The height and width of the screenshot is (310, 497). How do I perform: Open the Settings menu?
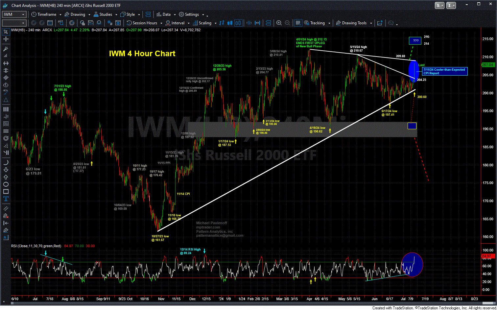(x=192, y=14)
